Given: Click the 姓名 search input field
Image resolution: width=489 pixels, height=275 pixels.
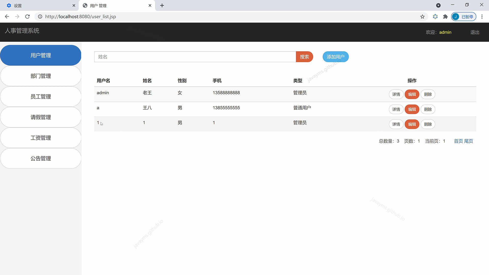Looking at the screenshot, I should 195,57.
